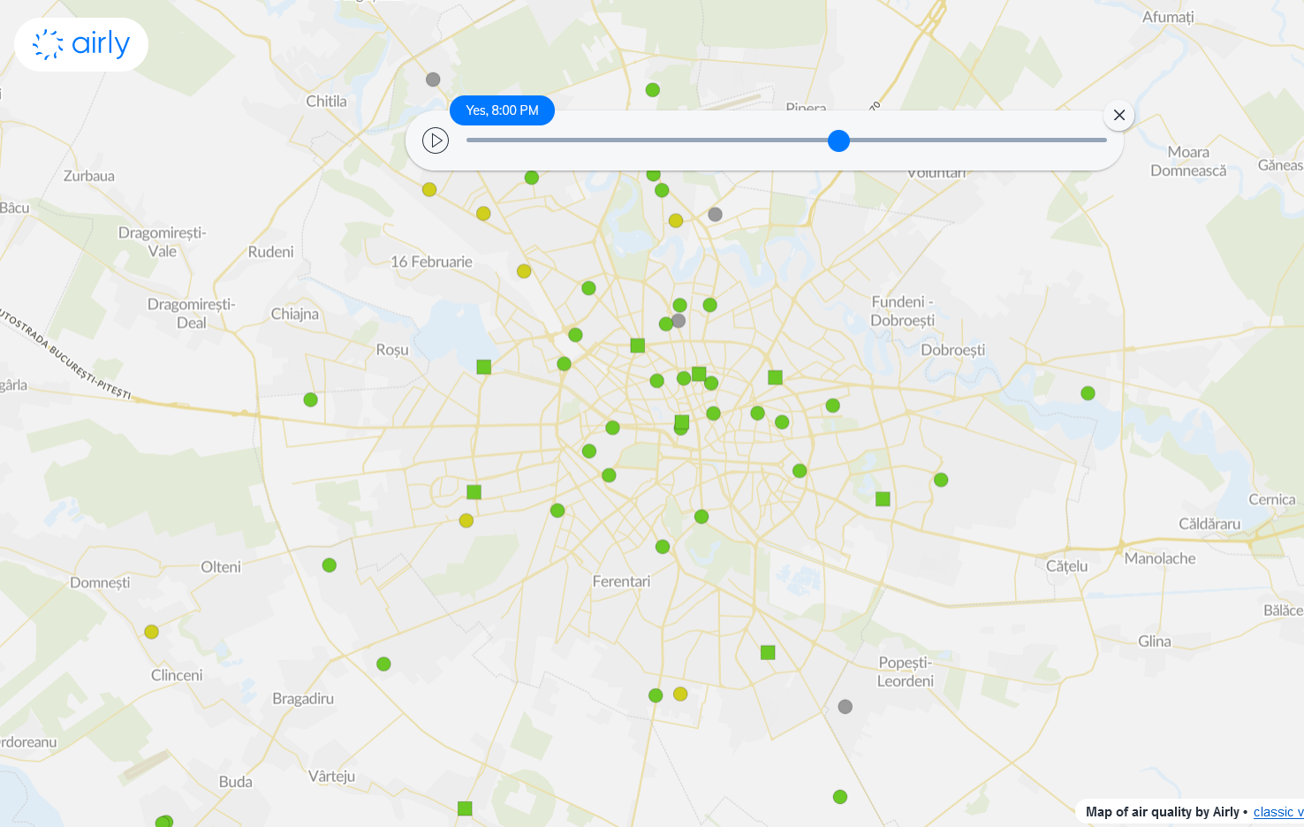Click the Ferentari district label on the map
Image resolution: width=1304 pixels, height=827 pixels.
point(621,581)
